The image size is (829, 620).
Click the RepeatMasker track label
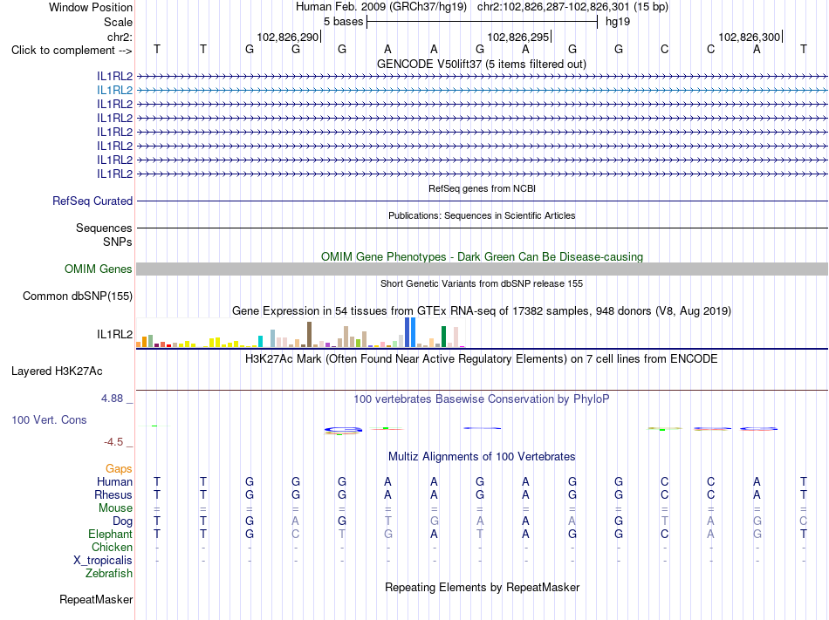(x=96, y=599)
